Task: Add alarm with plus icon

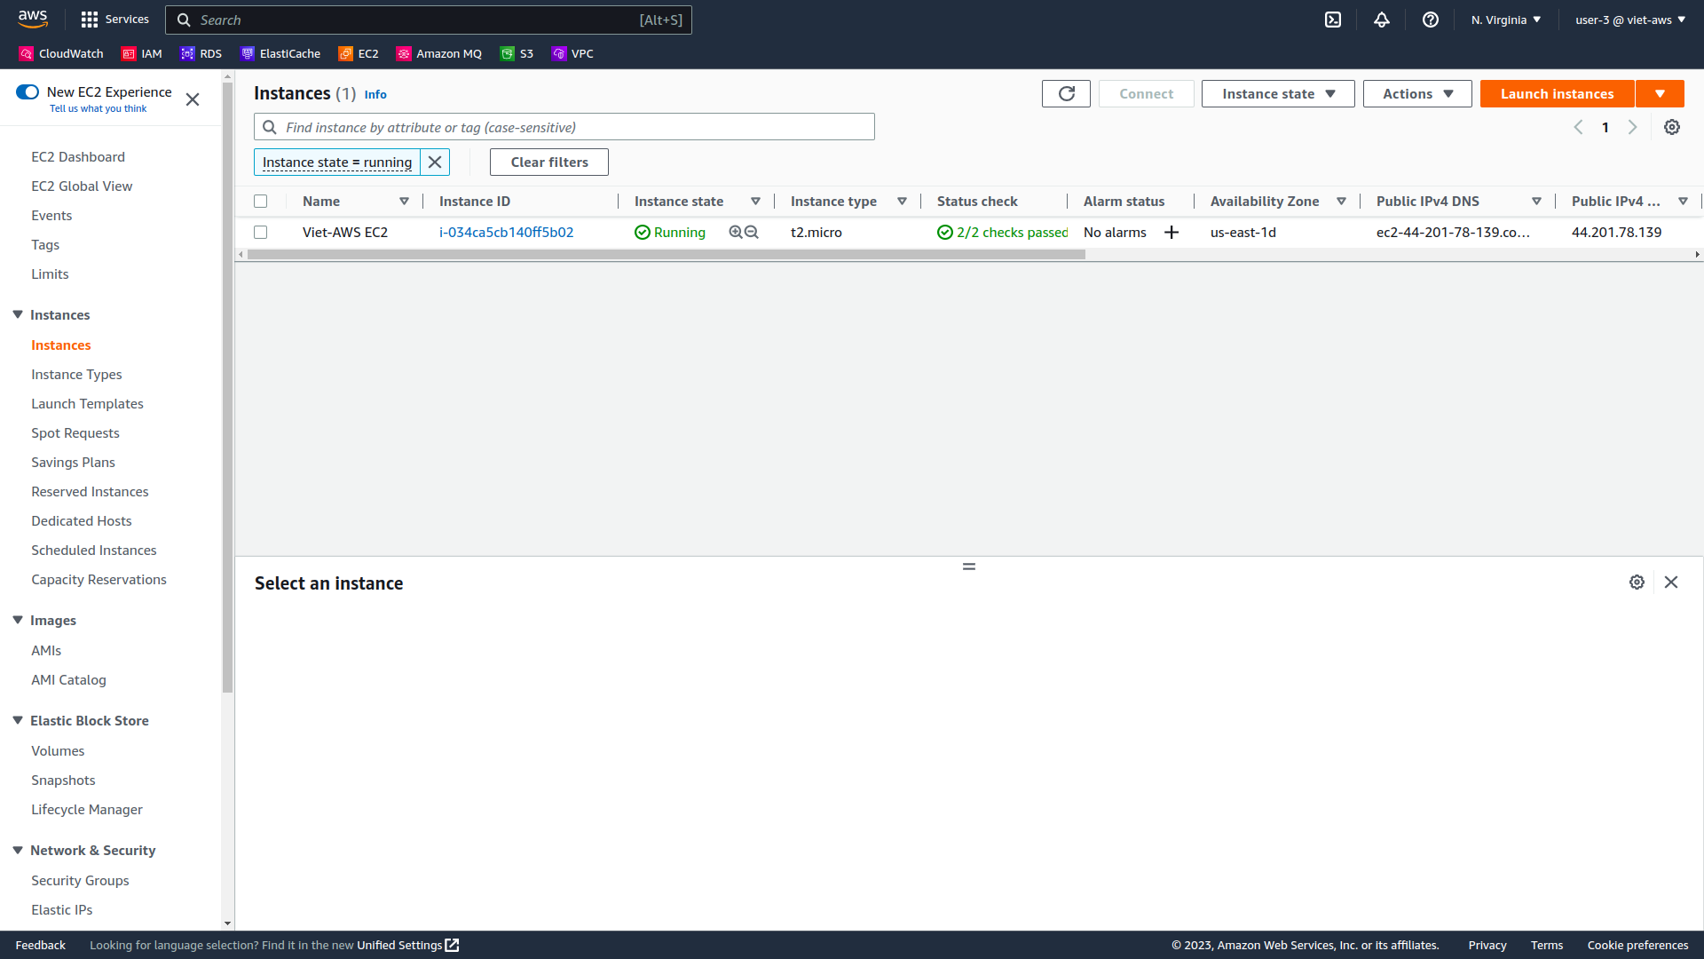Action: pos(1171,232)
